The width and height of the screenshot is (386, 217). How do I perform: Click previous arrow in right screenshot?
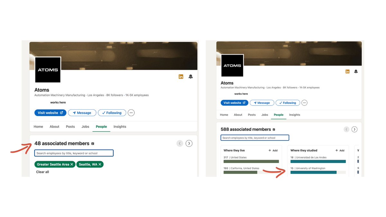(346, 129)
